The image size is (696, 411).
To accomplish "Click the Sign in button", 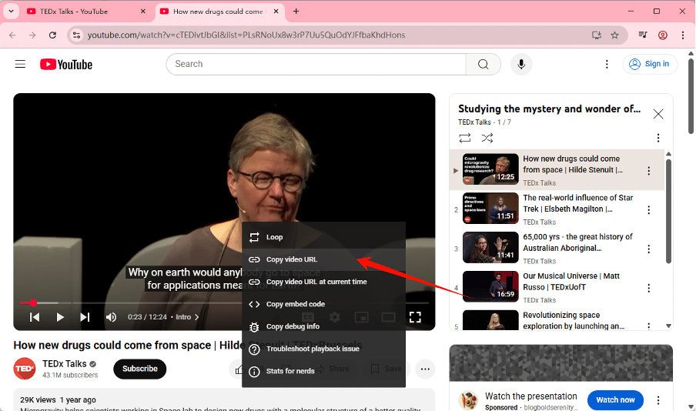I will (x=650, y=65).
